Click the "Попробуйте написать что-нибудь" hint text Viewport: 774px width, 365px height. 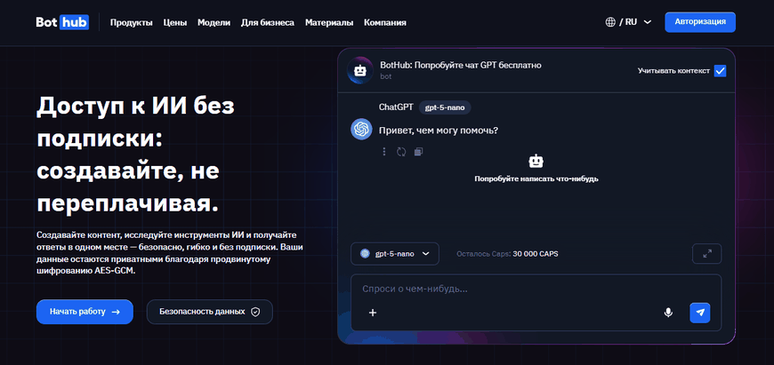point(536,179)
